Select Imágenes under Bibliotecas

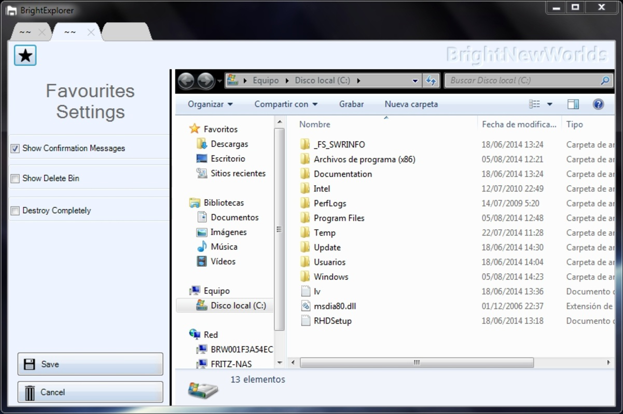click(229, 232)
